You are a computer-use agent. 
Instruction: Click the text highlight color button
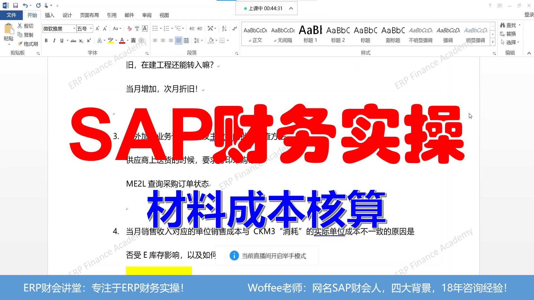click(x=111, y=41)
